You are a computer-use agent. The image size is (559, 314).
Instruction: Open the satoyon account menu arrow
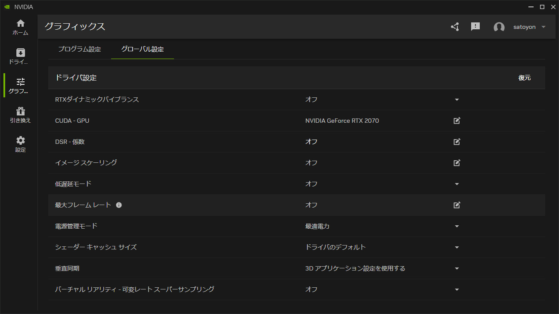tap(543, 27)
